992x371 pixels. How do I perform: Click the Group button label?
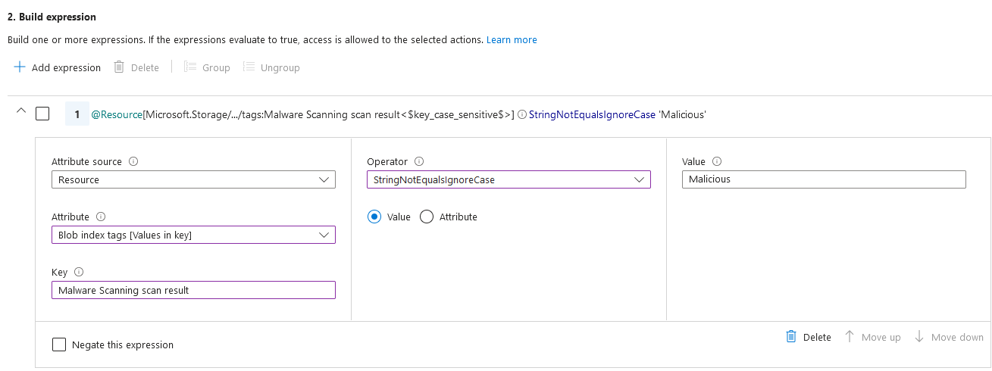pos(216,67)
